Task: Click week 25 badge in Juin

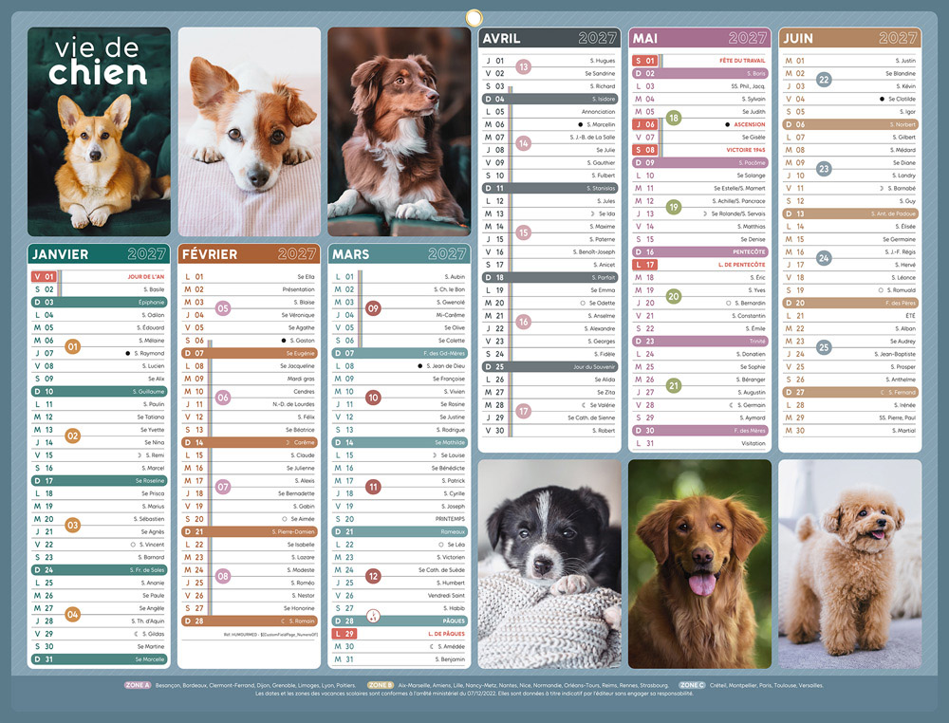Action: coord(824,347)
